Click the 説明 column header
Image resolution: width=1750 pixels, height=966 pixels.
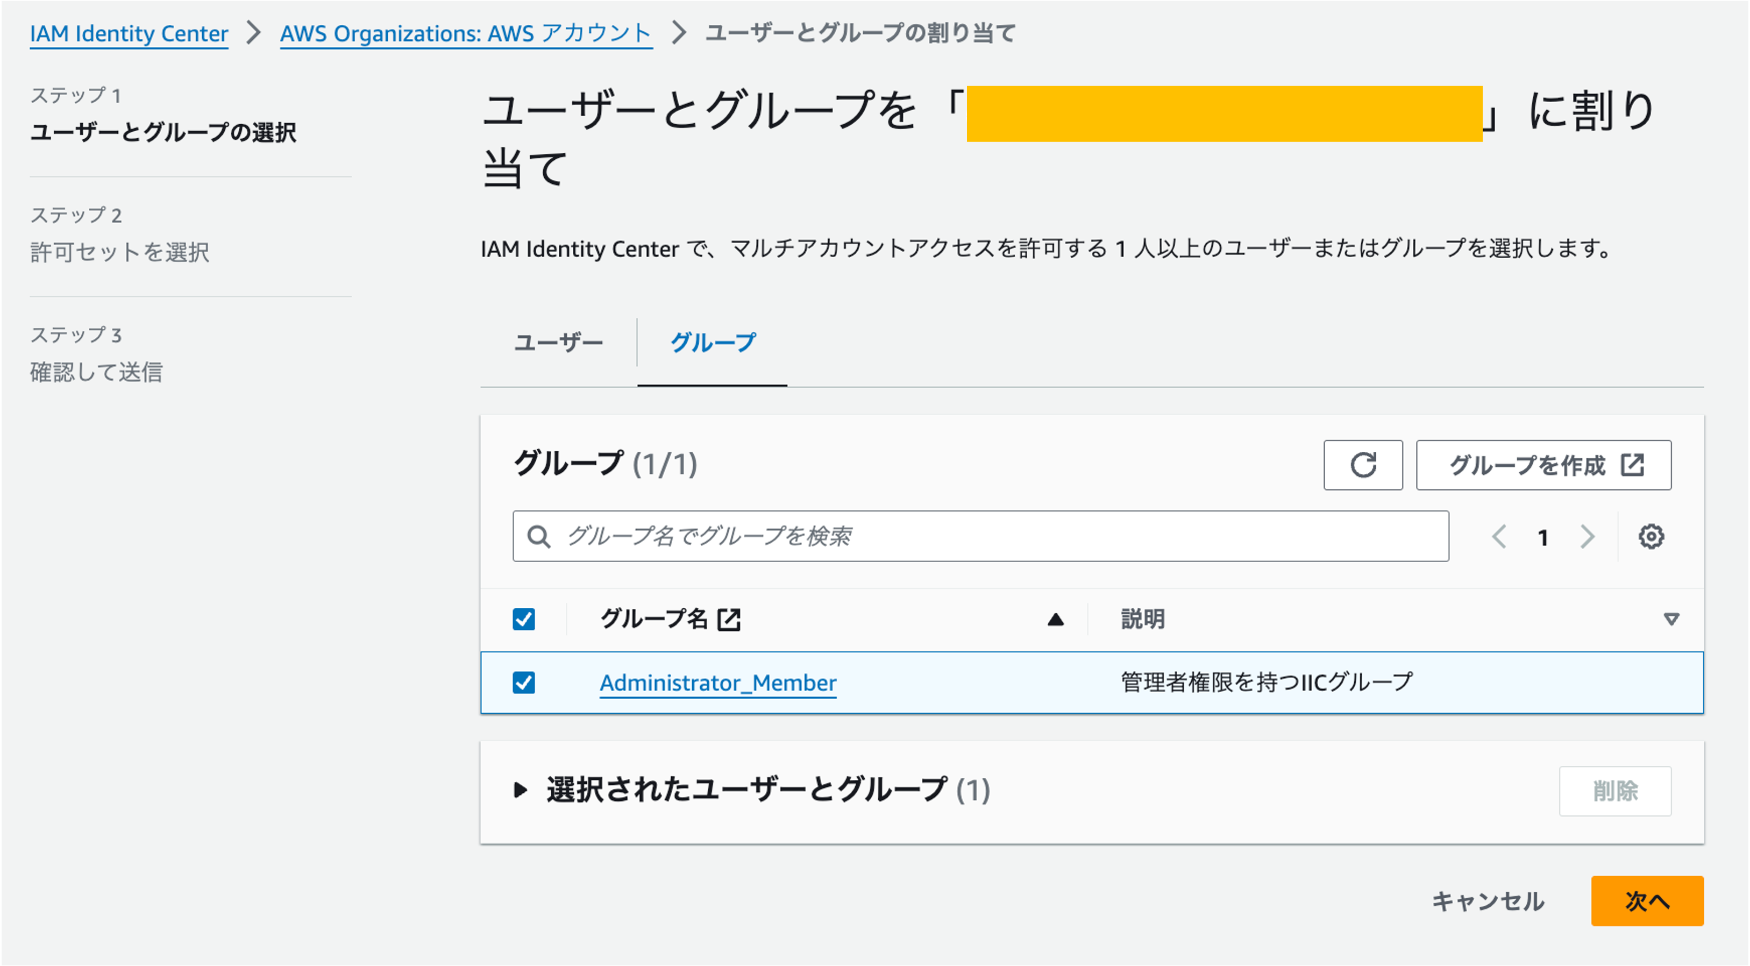[1143, 620]
